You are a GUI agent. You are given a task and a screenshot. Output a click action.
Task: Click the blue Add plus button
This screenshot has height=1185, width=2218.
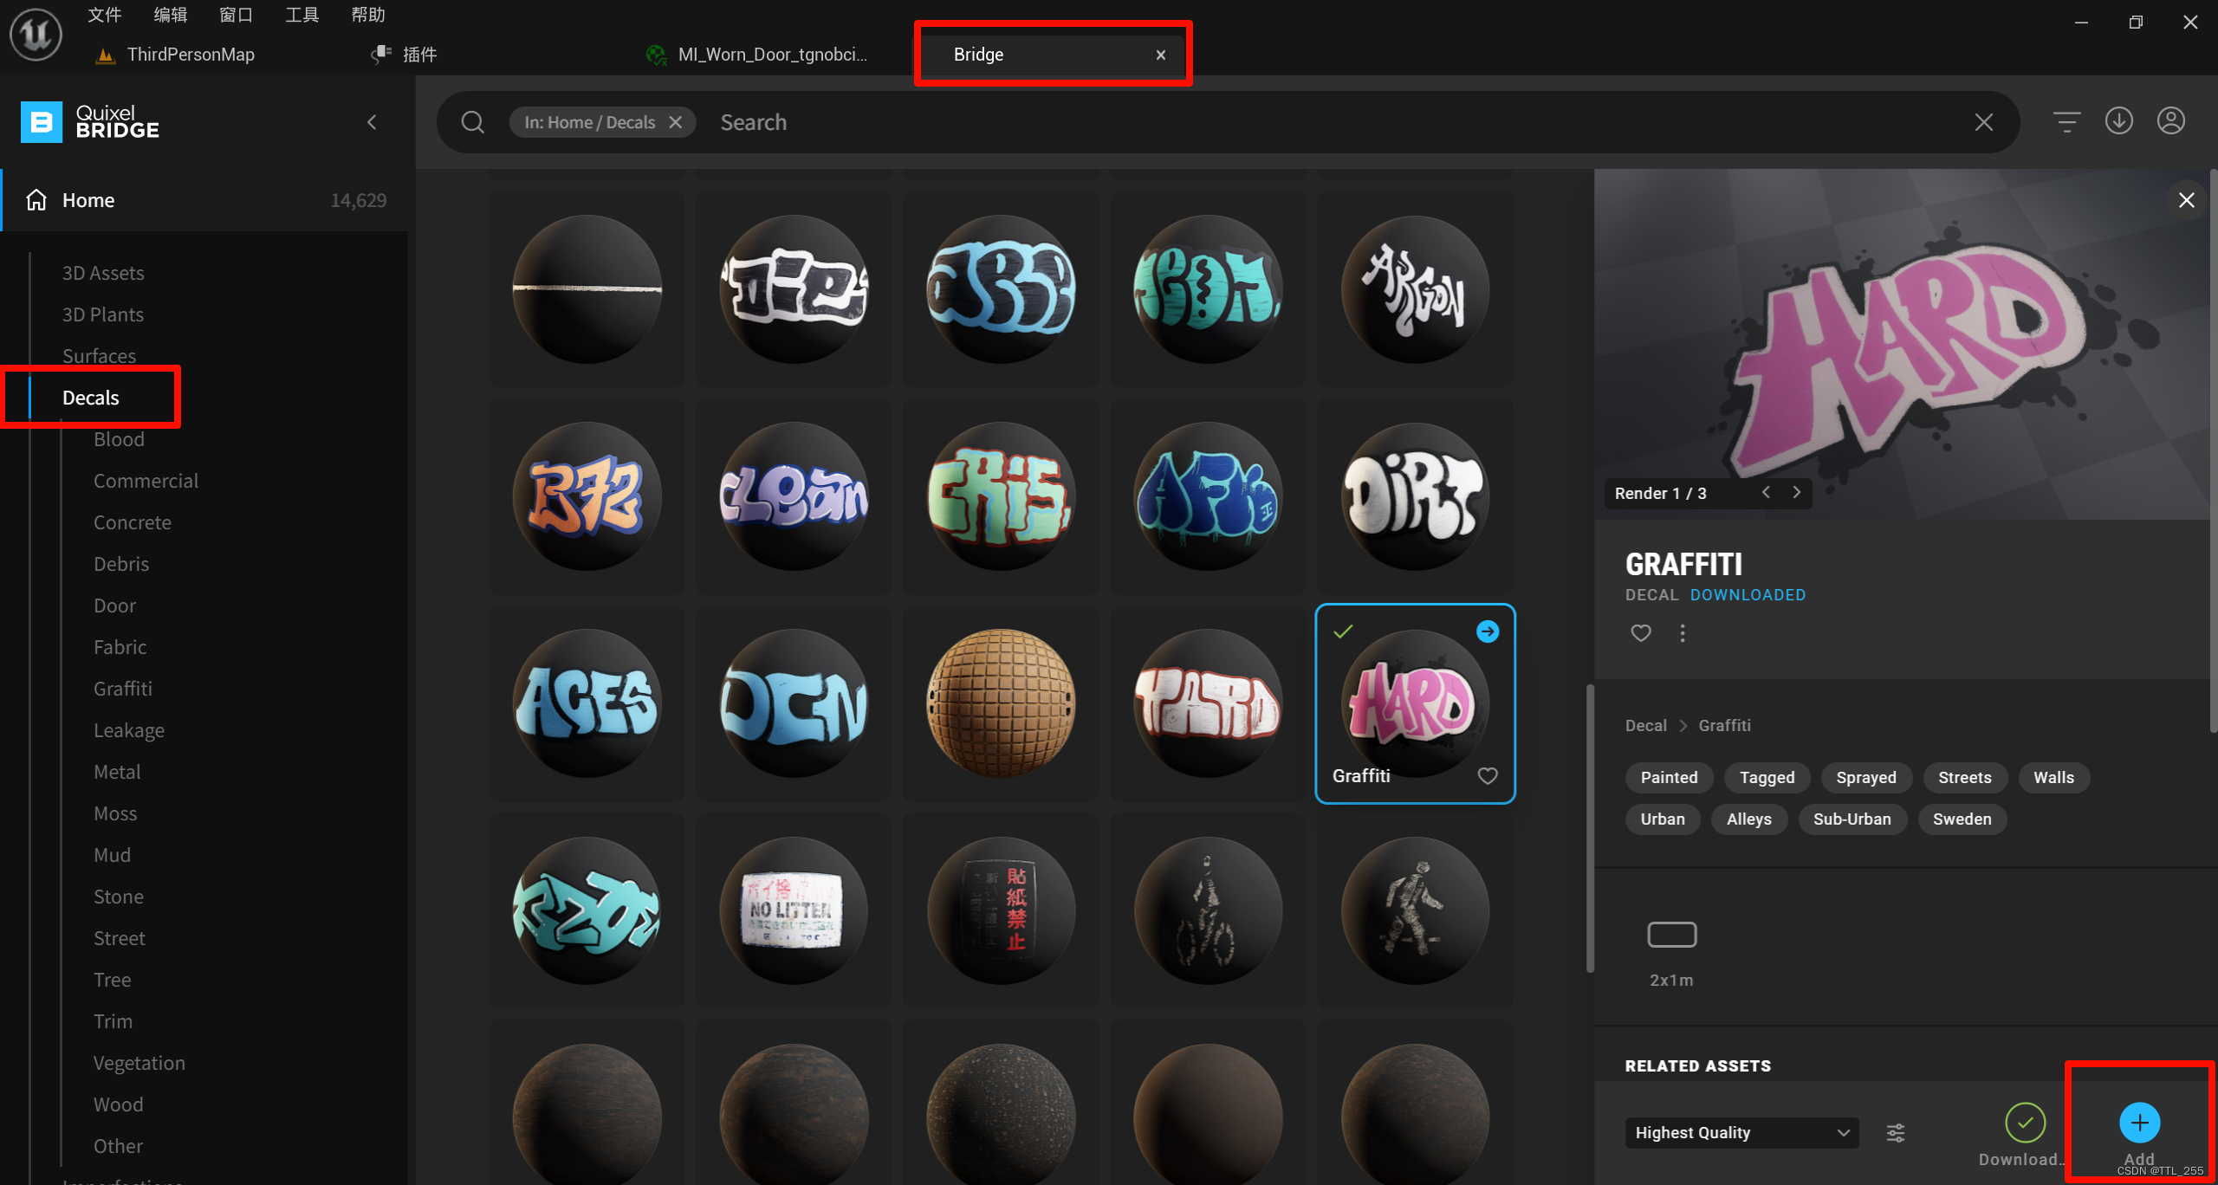coord(2139,1123)
